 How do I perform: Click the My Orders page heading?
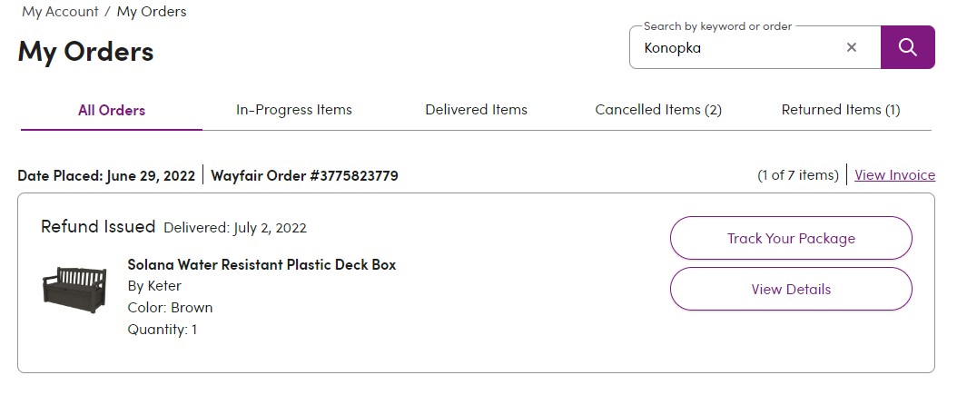[x=85, y=51]
